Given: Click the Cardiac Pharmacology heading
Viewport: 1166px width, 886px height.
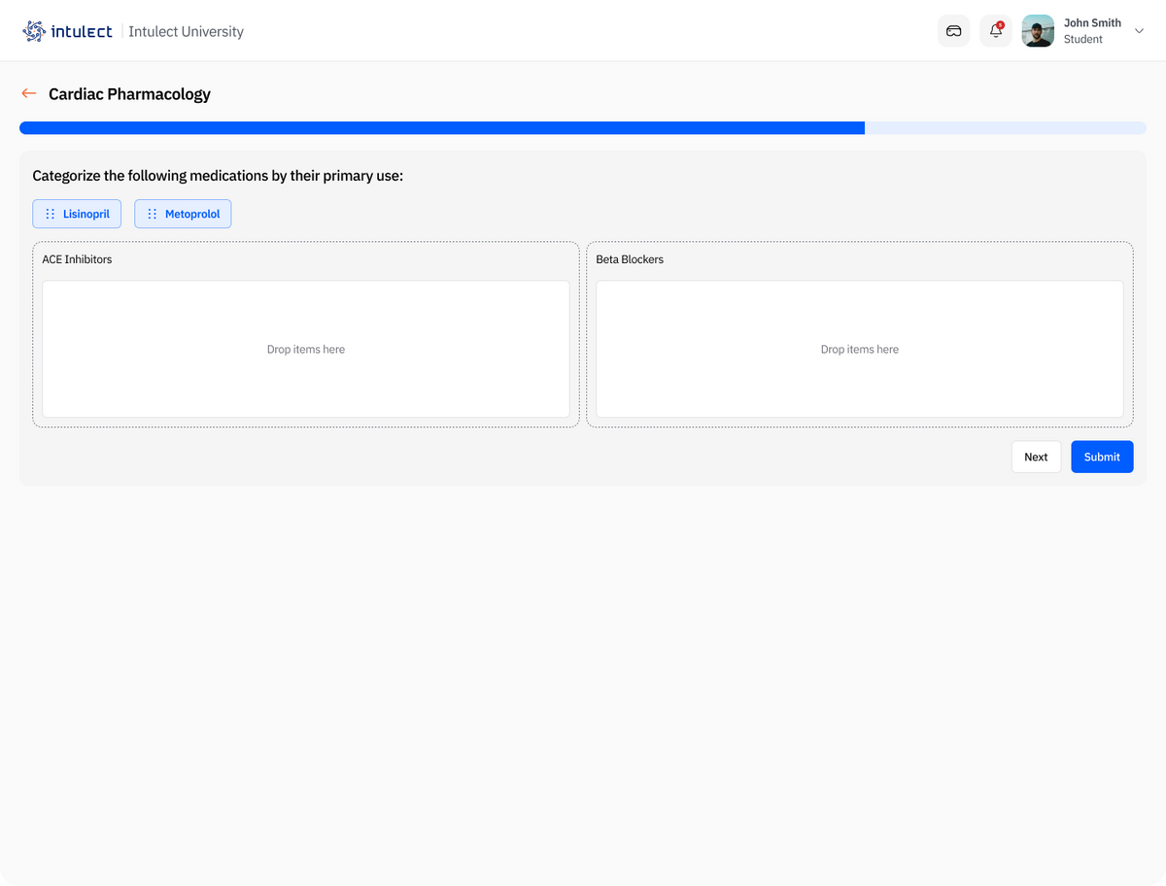Looking at the screenshot, I should tap(129, 94).
